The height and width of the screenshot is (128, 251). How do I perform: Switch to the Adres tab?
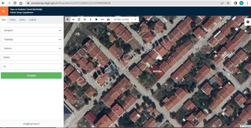[13, 20]
